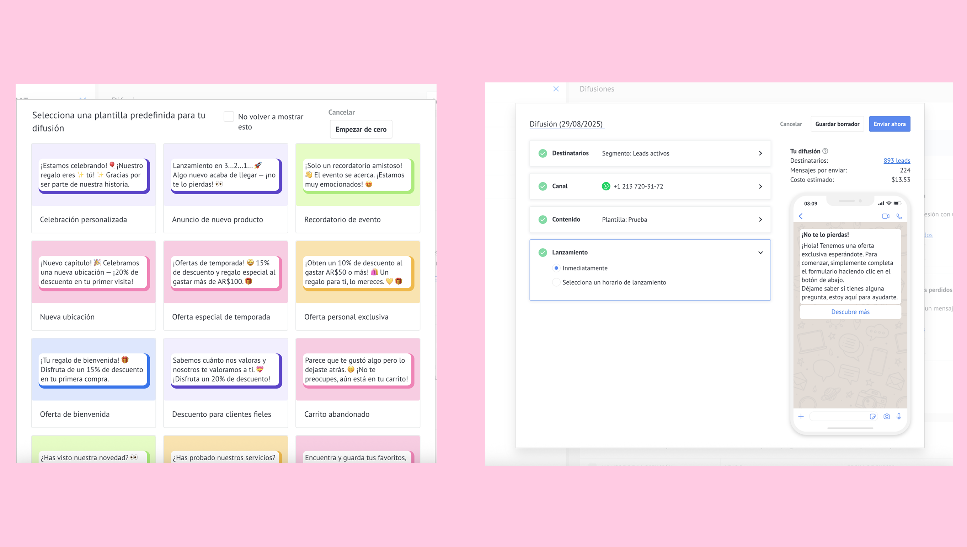The height and width of the screenshot is (547, 967).
Task: Click the microphone icon in phone preview
Action: 899,416
